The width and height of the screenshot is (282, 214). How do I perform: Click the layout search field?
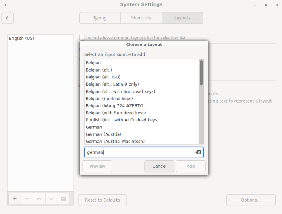(144, 152)
